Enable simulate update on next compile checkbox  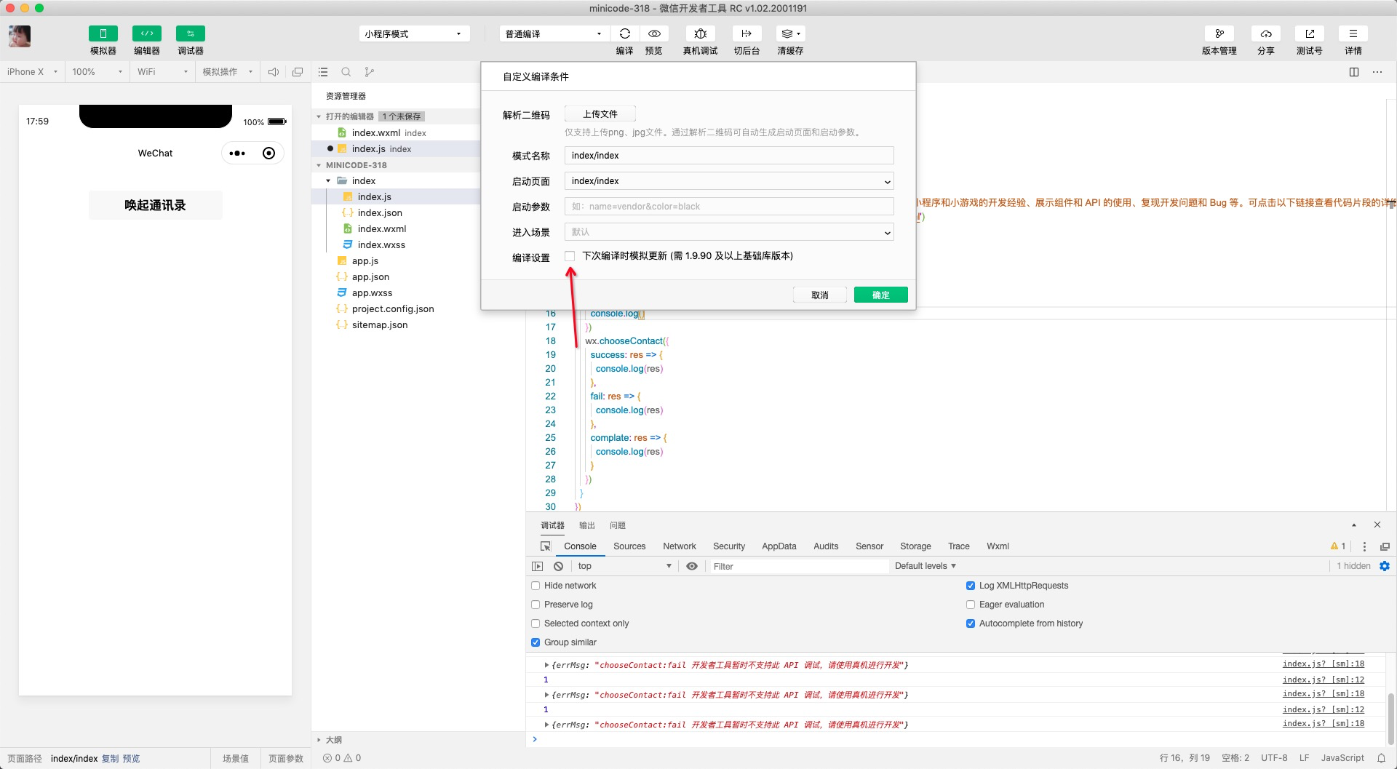point(570,256)
